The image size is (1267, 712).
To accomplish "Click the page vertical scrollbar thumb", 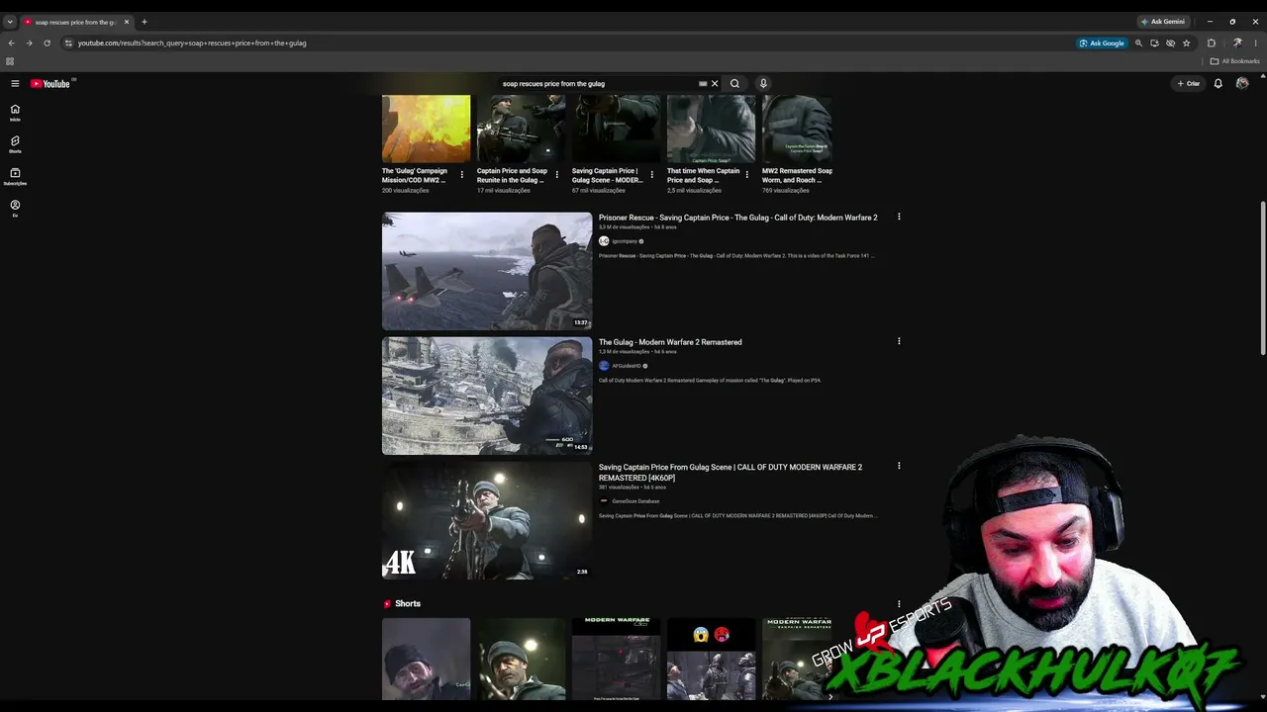I will pyautogui.click(x=1262, y=277).
